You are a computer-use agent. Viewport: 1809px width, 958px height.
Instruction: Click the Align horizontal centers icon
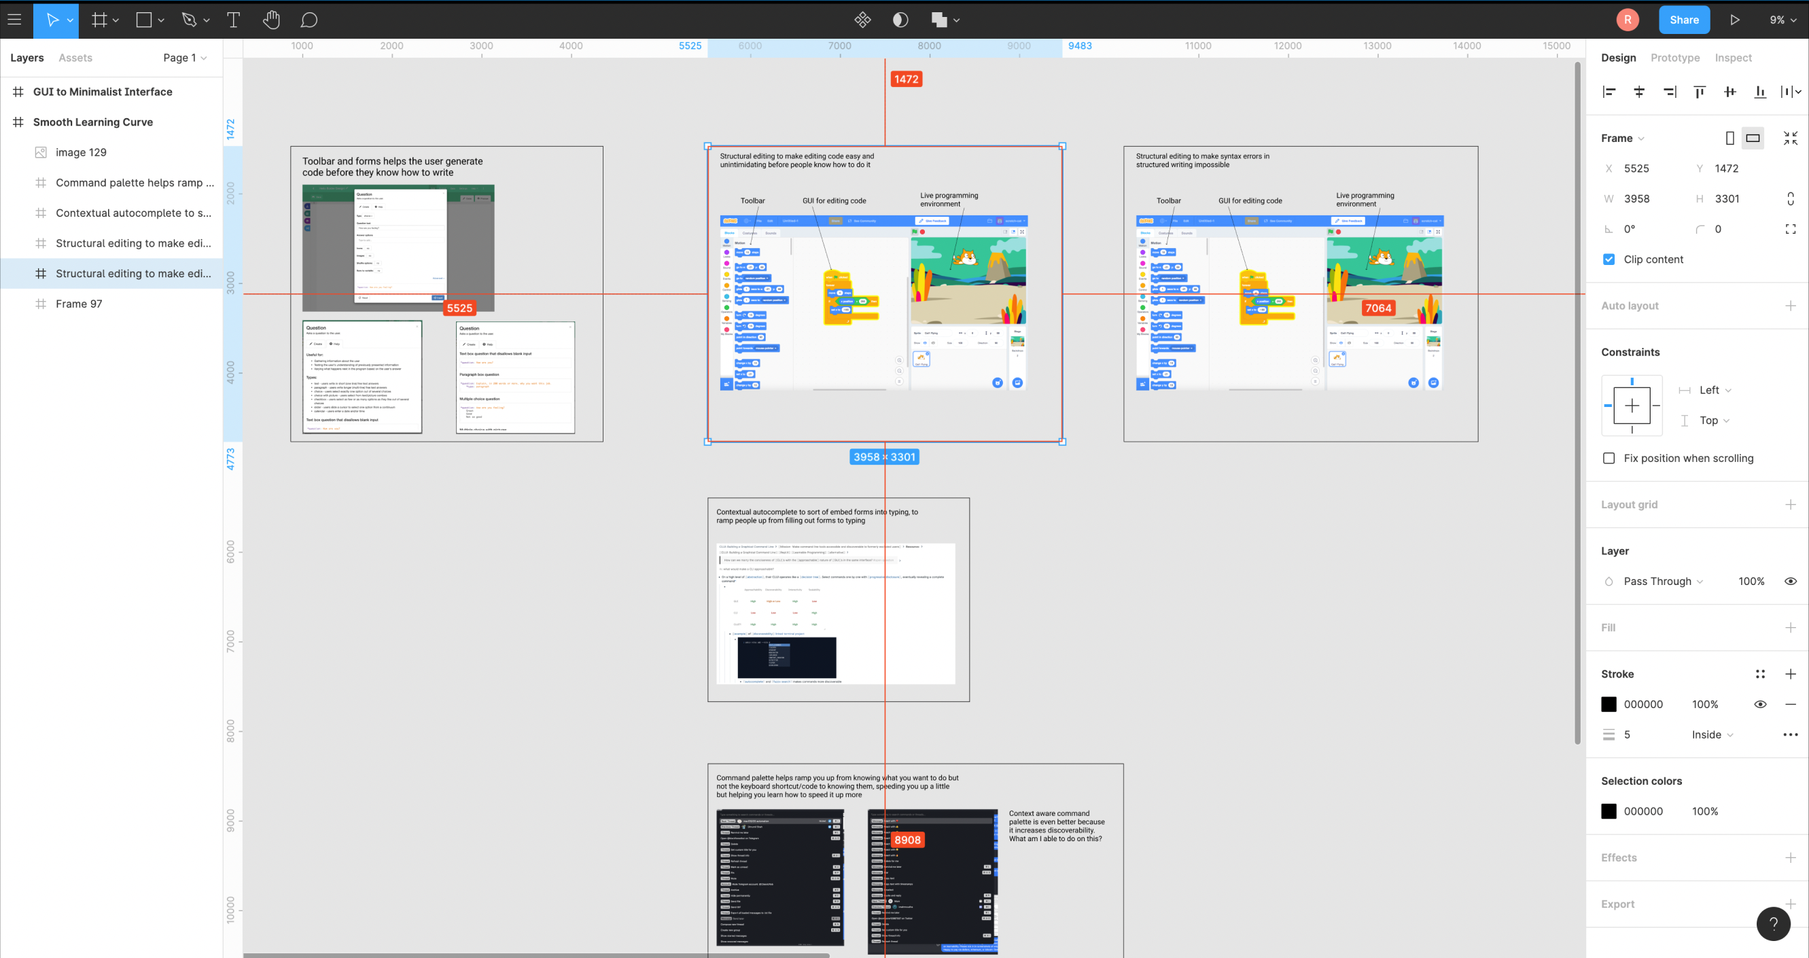[x=1639, y=91]
